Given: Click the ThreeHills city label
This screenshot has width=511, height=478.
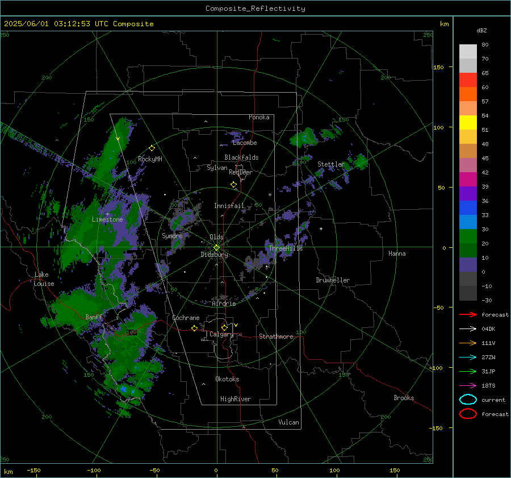Looking at the screenshot, I should (286, 248).
